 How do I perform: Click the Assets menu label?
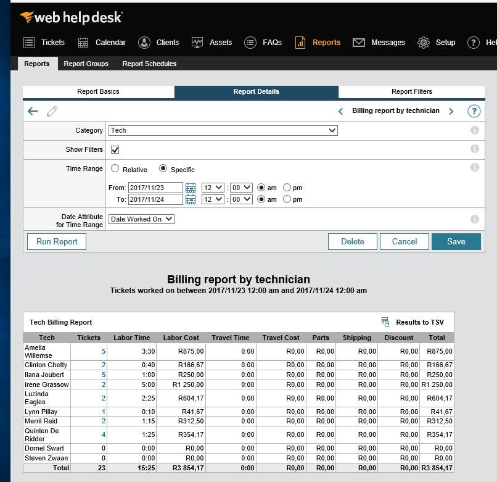[x=221, y=43]
